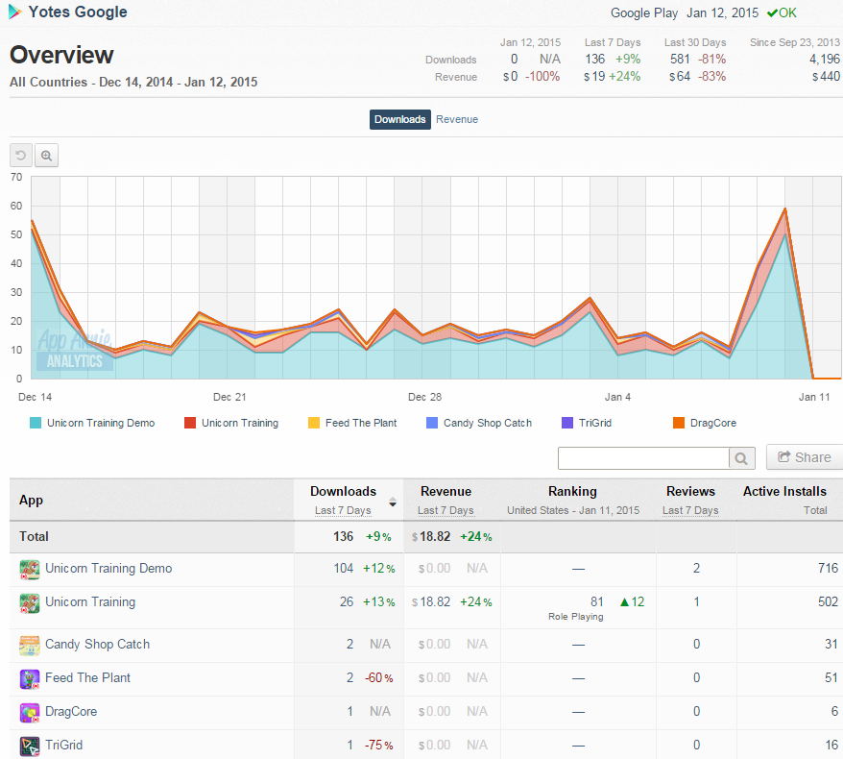This screenshot has height=759, width=843.
Task: Click the Last 30 Days summary header
Action: [695, 42]
